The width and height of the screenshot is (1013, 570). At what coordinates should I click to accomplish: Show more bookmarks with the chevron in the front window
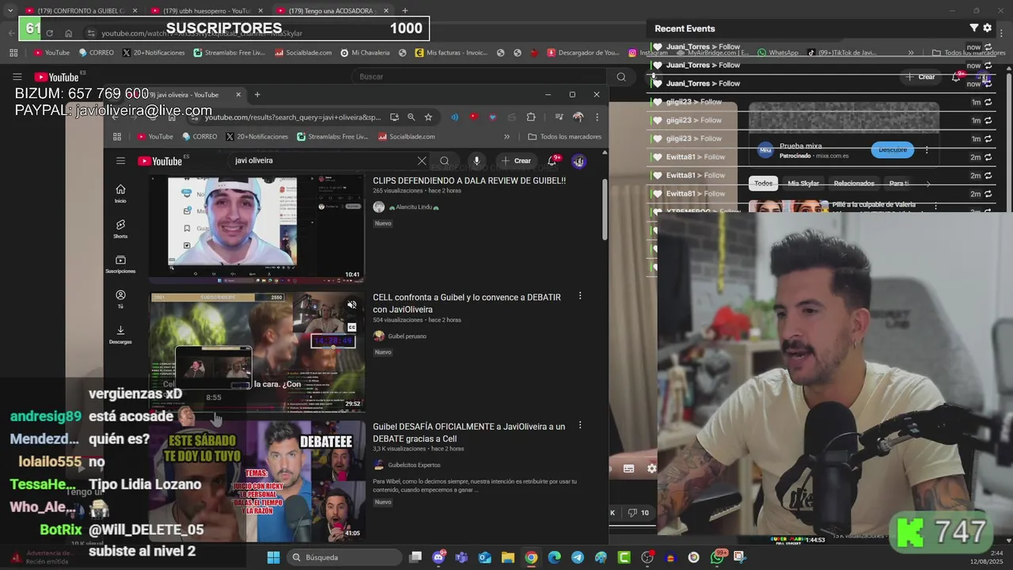506,136
